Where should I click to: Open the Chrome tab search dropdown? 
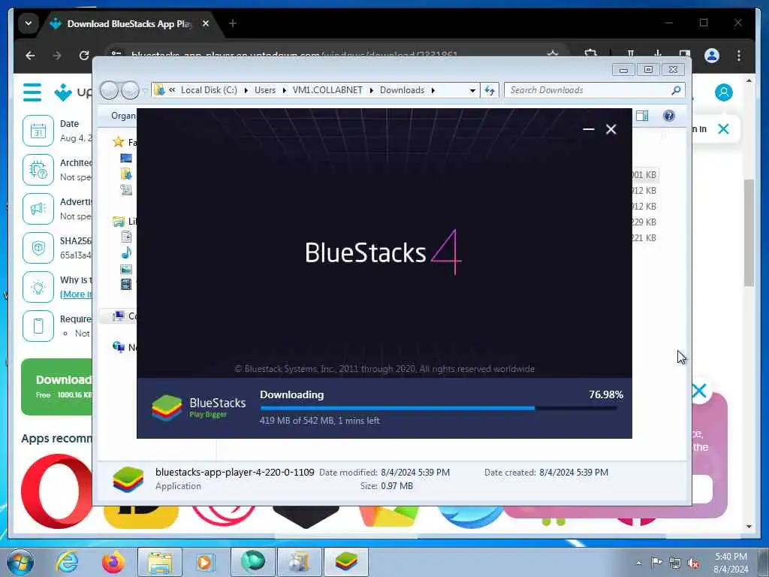point(29,23)
